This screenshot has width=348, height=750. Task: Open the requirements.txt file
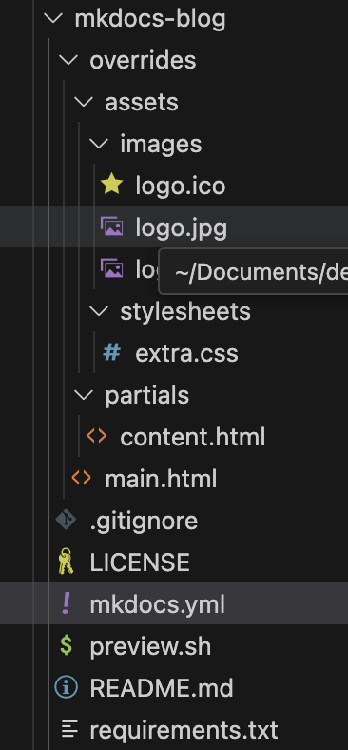click(184, 730)
